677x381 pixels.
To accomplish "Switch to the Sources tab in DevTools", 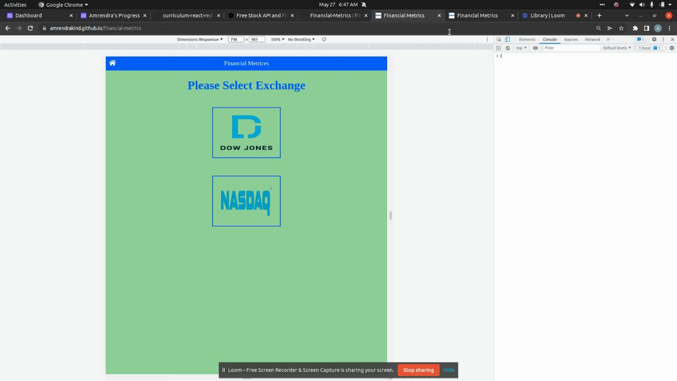I will (571, 39).
